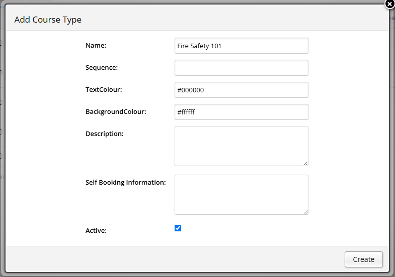Click the Add Course Type dialog title
The width and height of the screenshot is (395, 277).
(48, 20)
